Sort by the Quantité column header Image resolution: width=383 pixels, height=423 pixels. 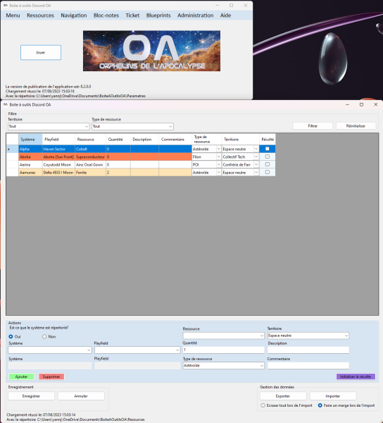click(118, 139)
